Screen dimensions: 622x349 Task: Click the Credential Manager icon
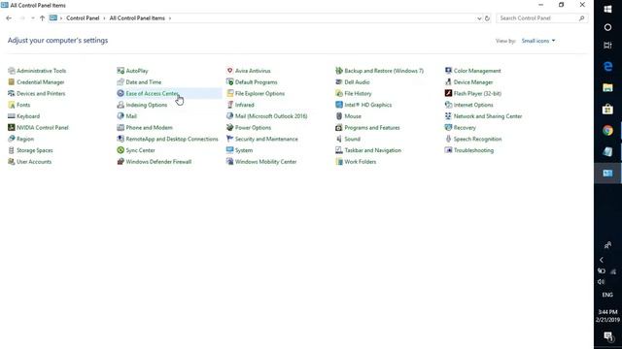(11, 82)
